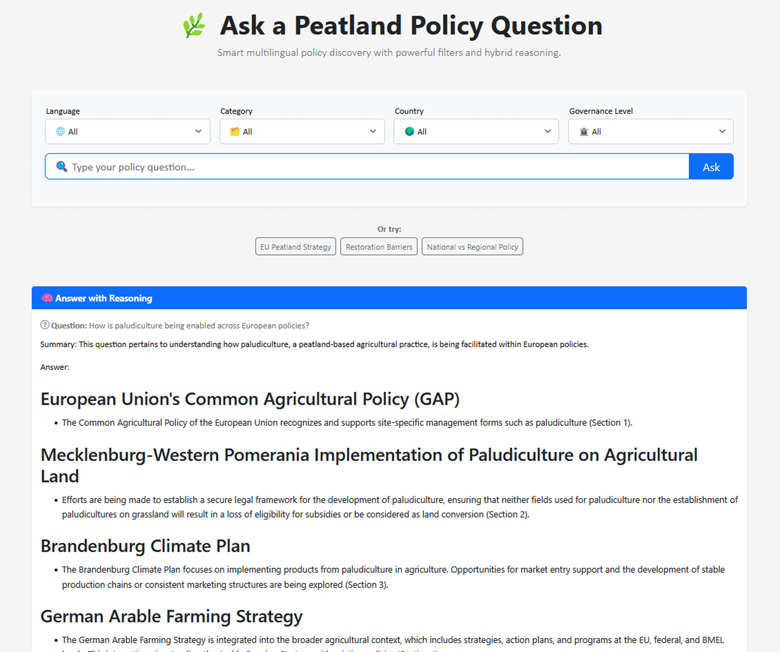Expand the Country dropdown chevron
Image resolution: width=780 pixels, height=652 pixels.
point(548,132)
